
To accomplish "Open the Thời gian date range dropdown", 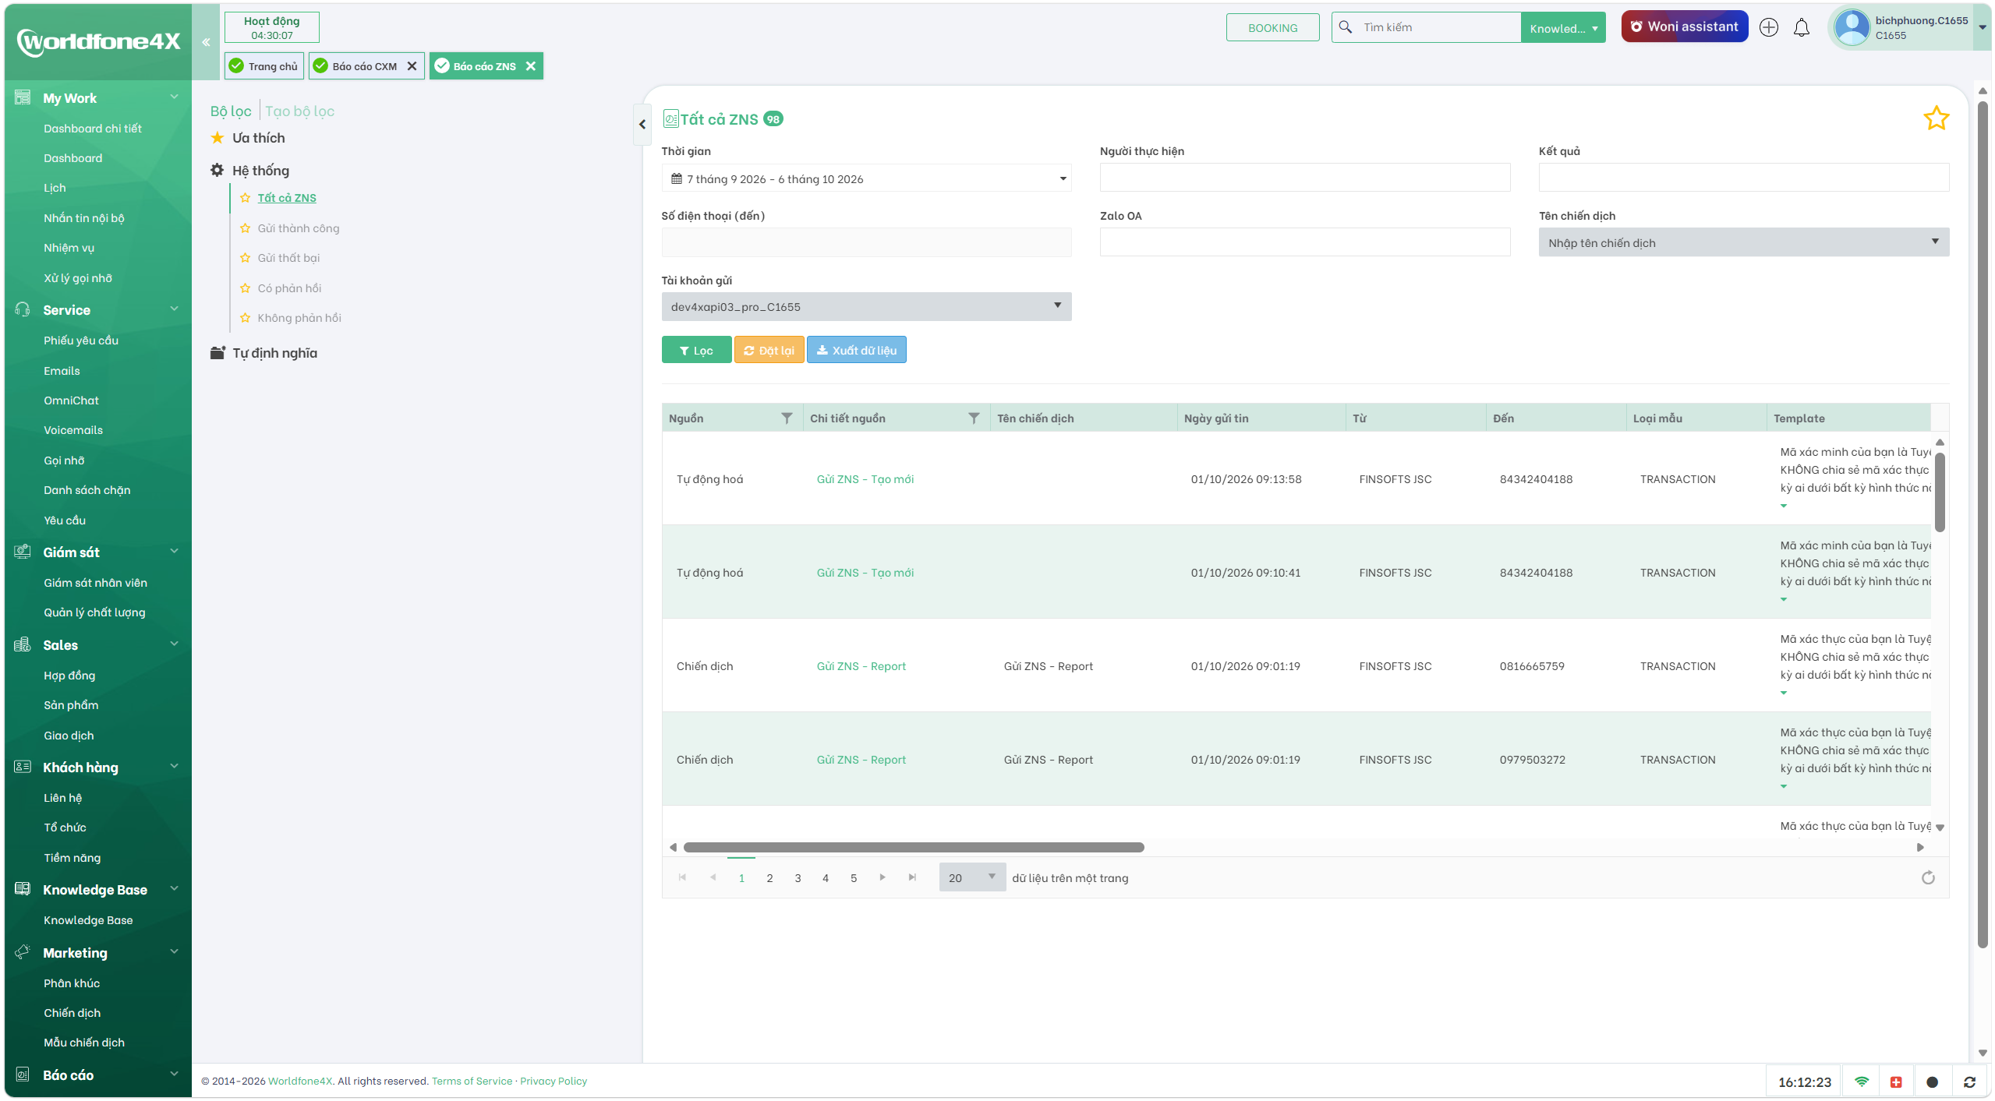I will (x=866, y=178).
